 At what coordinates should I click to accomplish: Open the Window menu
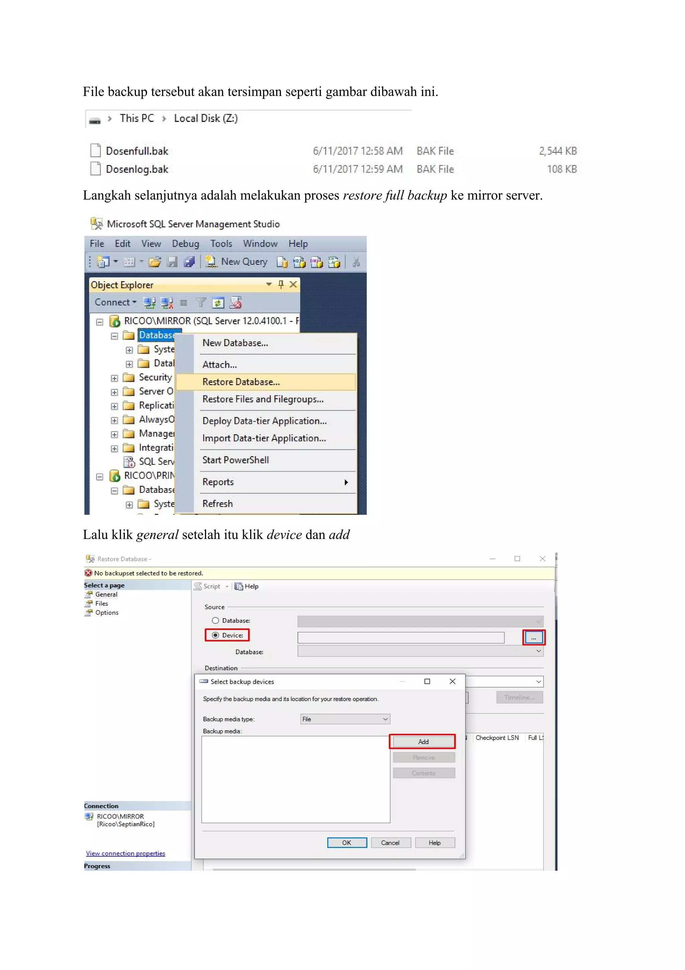coord(260,244)
